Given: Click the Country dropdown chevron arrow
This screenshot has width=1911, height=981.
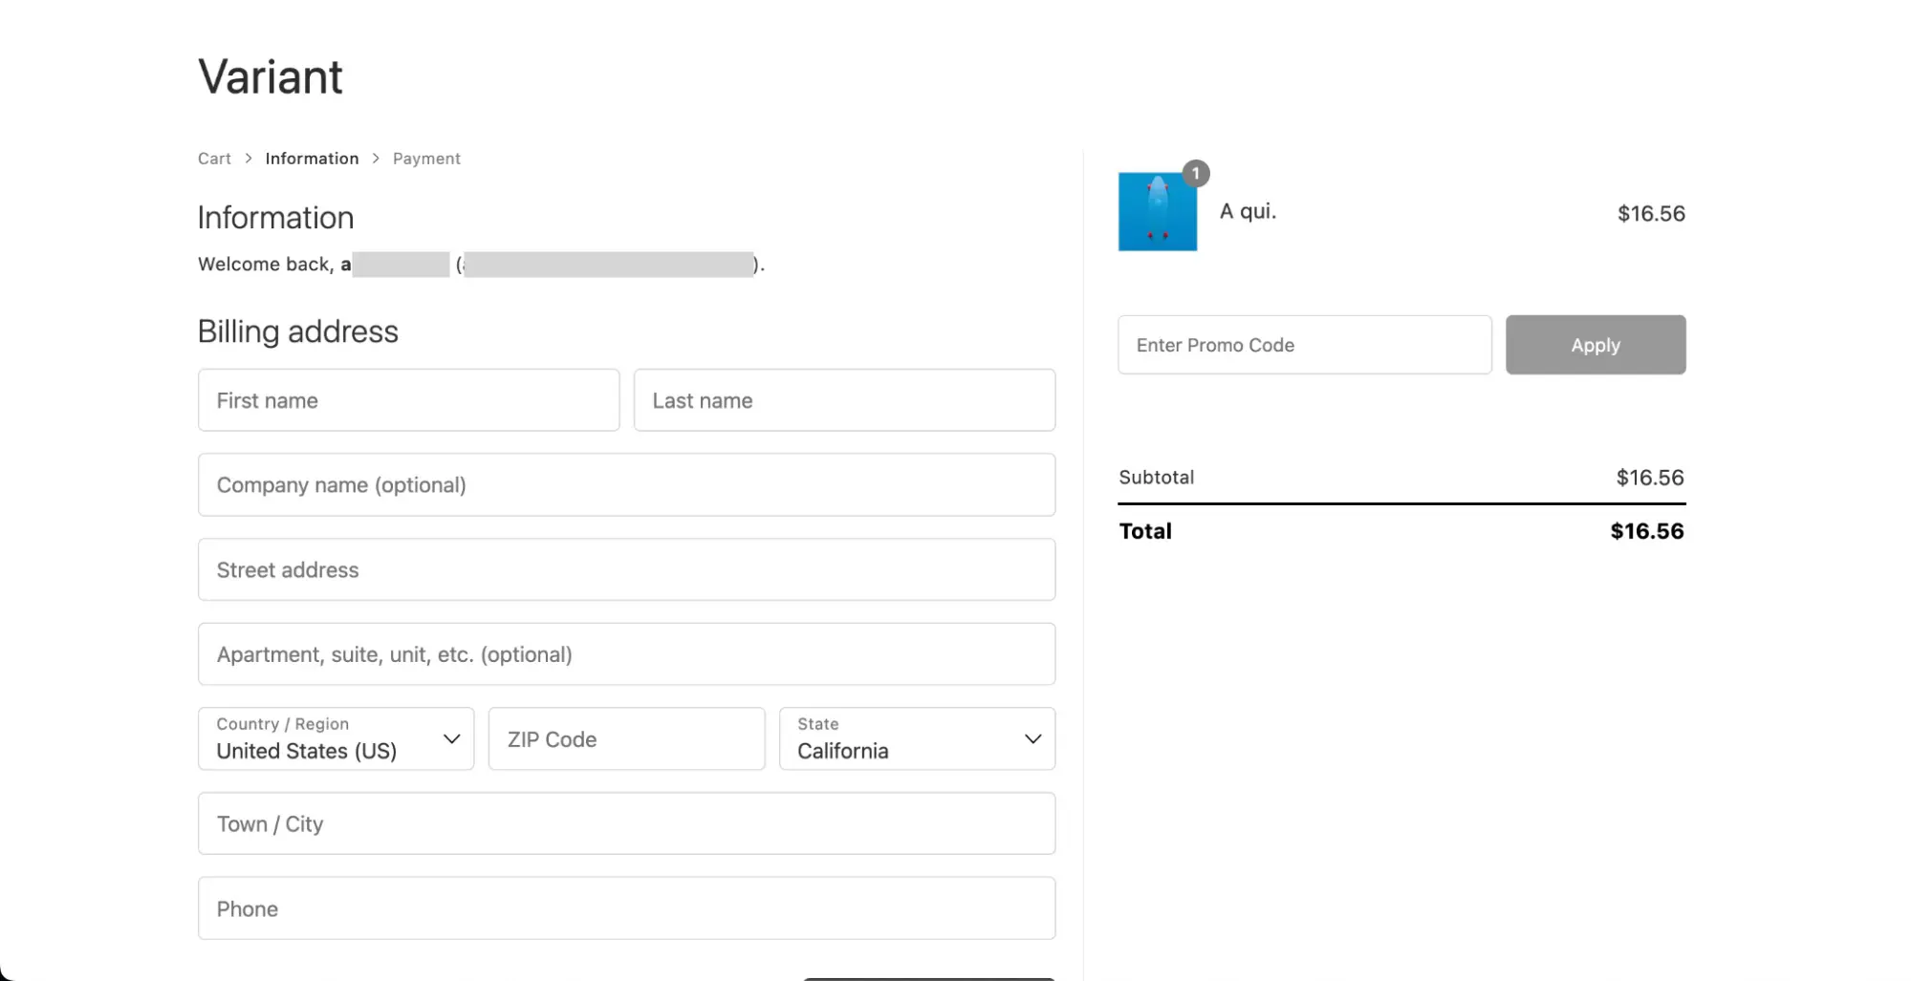Looking at the screenshot, I should [x=452, y=739].
